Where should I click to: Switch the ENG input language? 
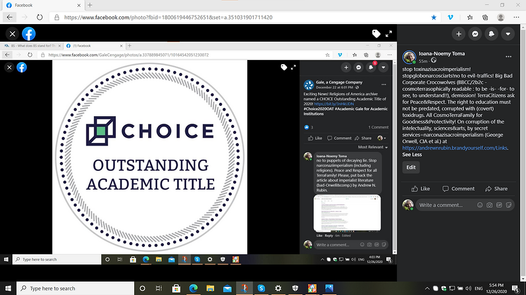coord(479,289)
